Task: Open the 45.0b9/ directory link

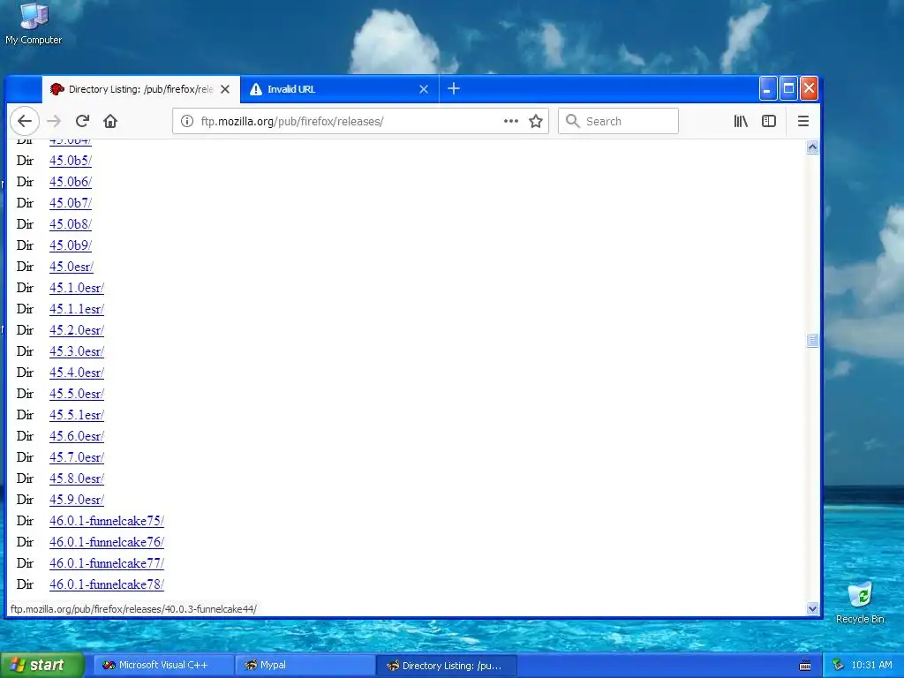Action: click(71, 245)
